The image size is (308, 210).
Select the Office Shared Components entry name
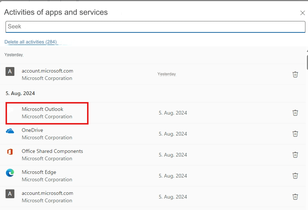(x=52, y=151)
